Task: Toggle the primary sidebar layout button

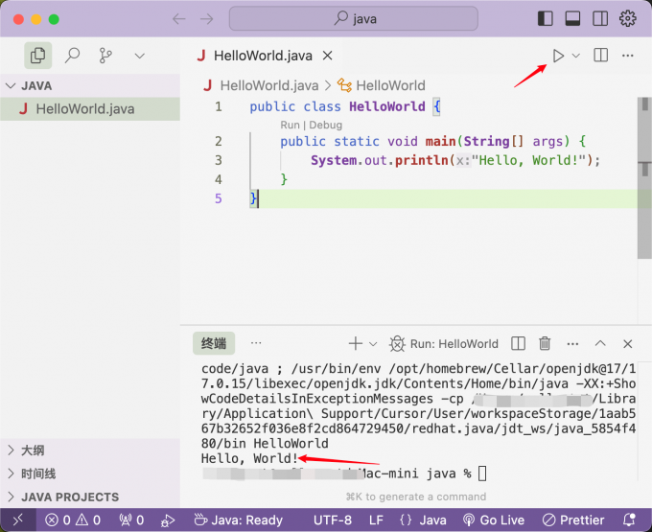Action: (x=546, y=18)
